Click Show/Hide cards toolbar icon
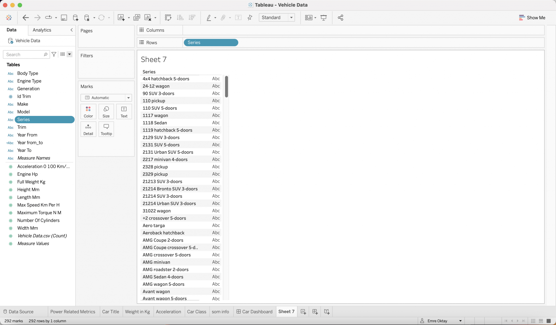The image size is (556, 325). [x=309, y=18]
